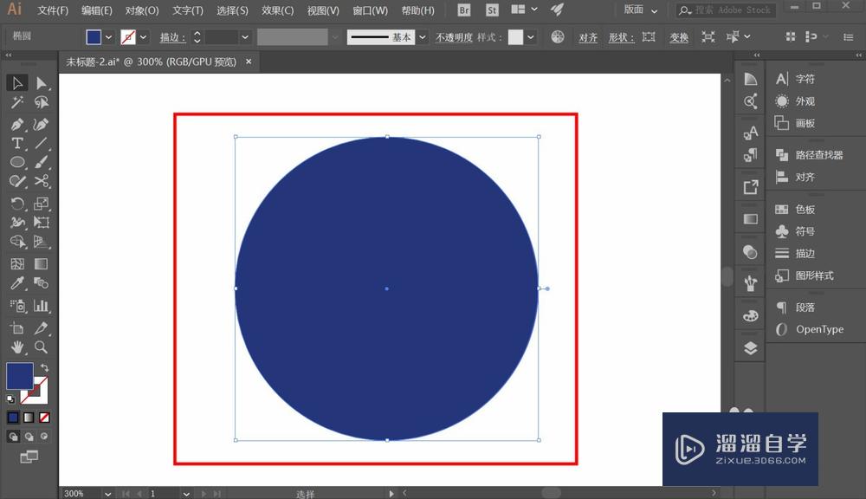The width and height of the screenshot is (866, 499).
Task: Choose the Magic Wand tool
Action: [17, 102]
